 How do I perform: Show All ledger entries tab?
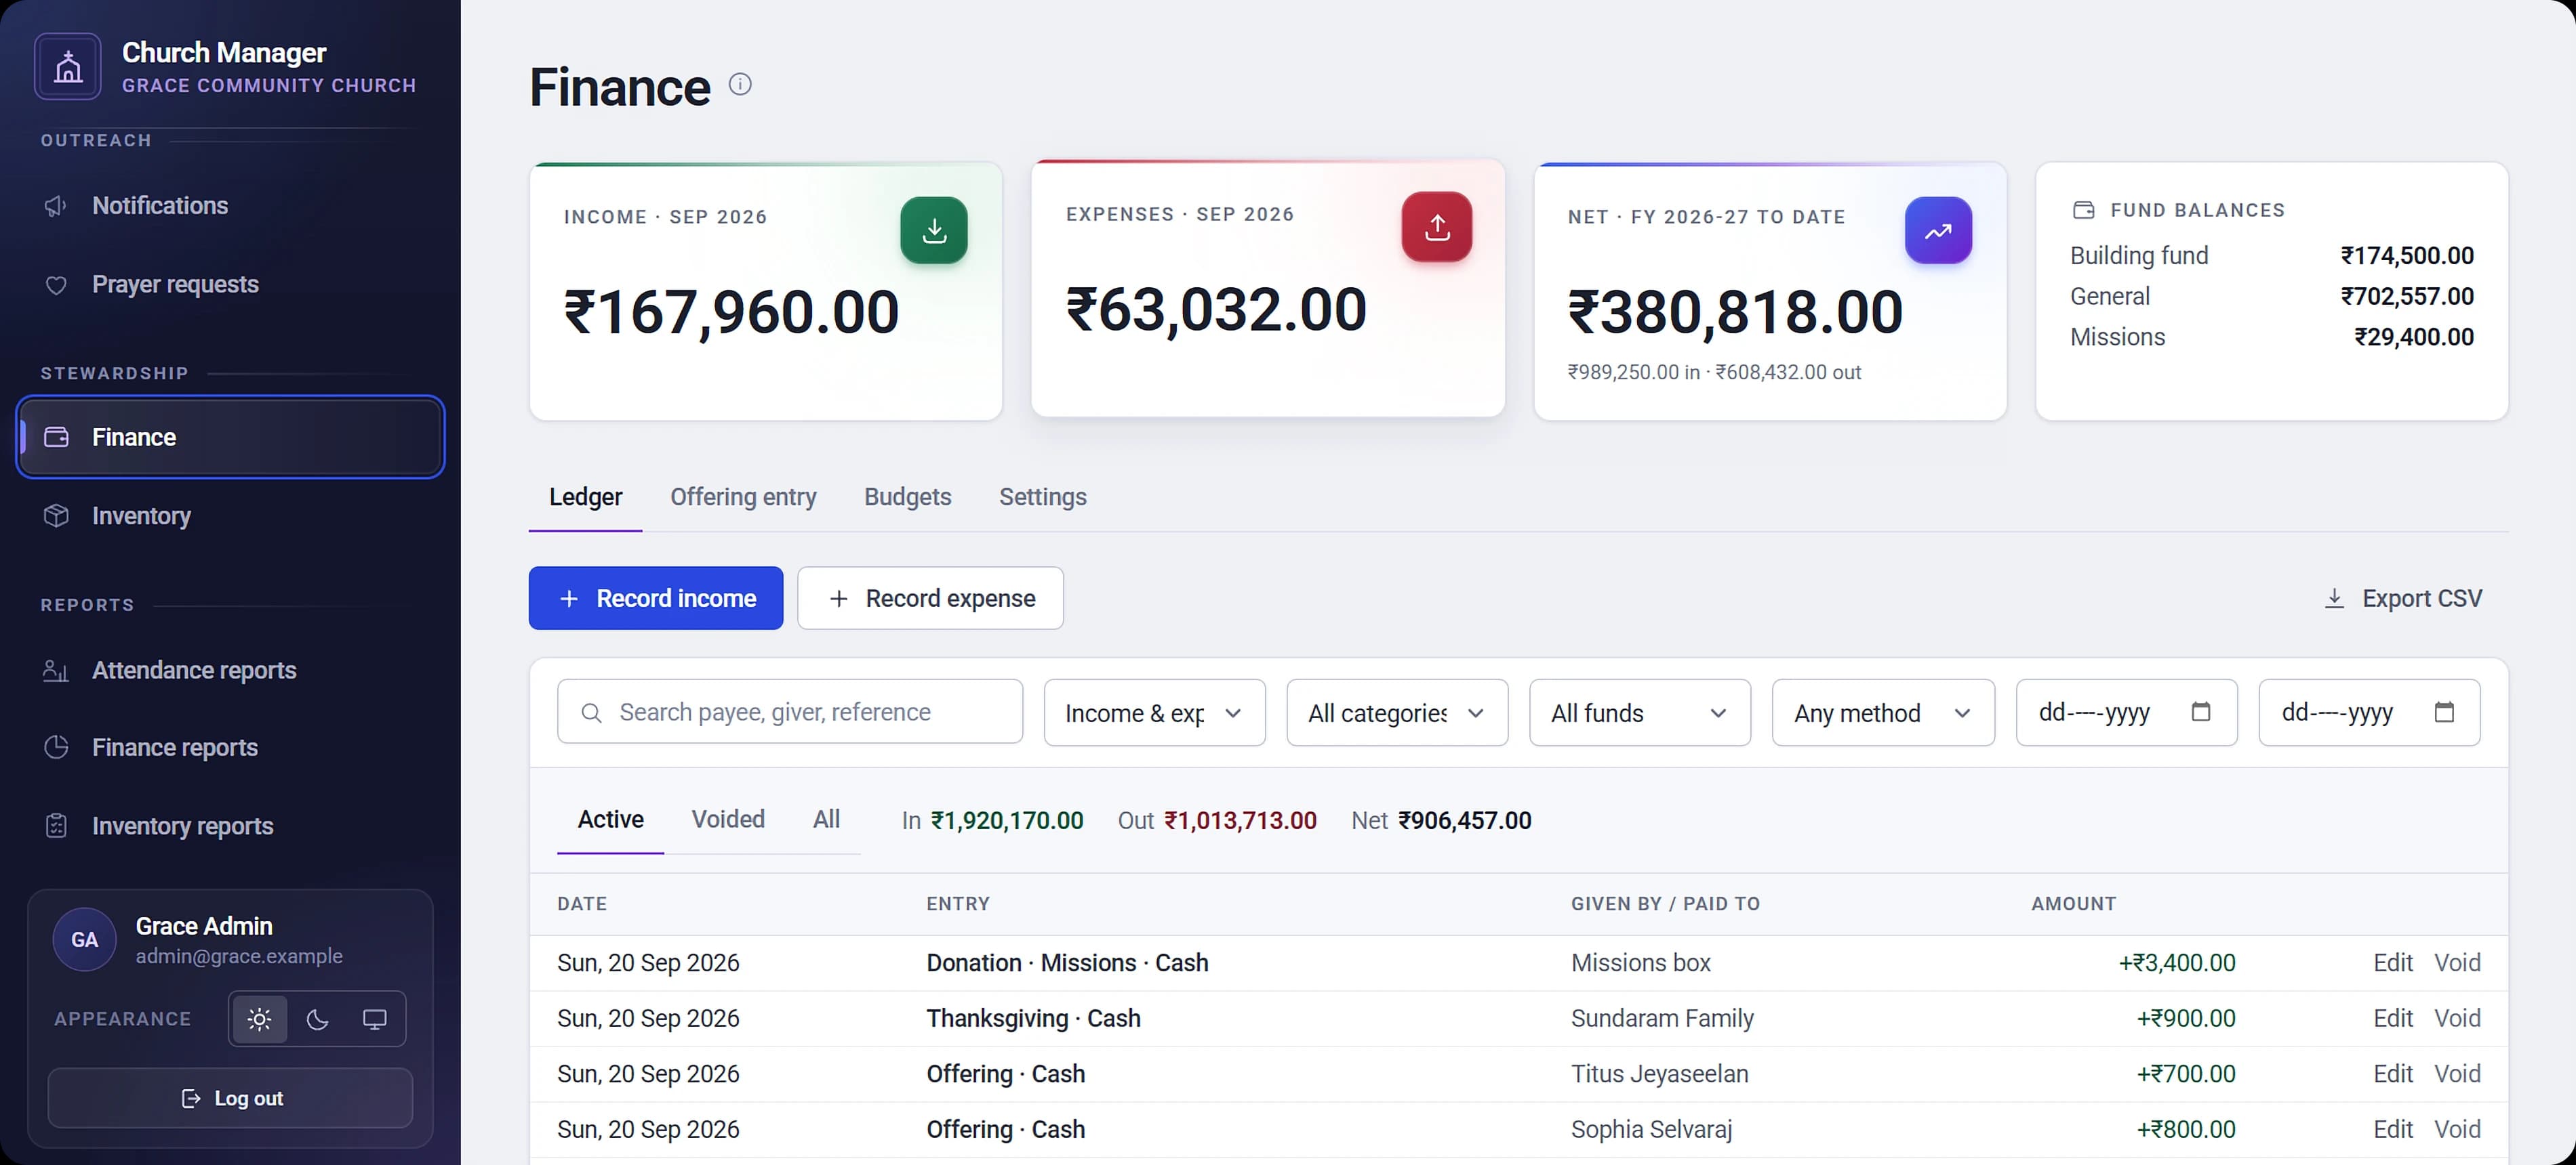[x=826, y=820]
